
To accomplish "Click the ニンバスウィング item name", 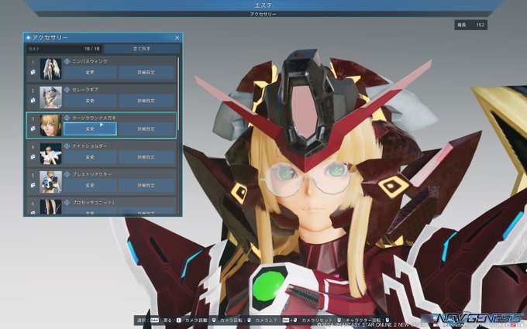I will click(90, 61).
